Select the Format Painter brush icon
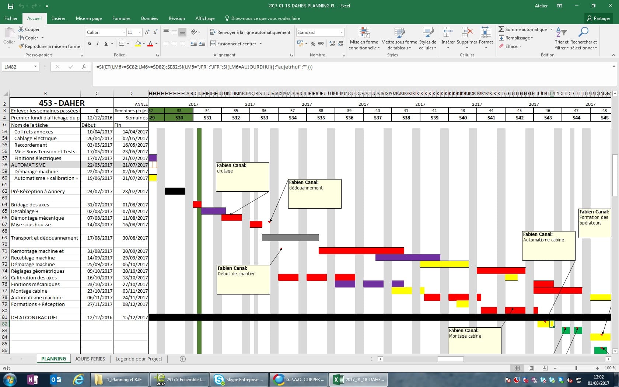The width and height of the screenshot is (619, 387). 21,46
